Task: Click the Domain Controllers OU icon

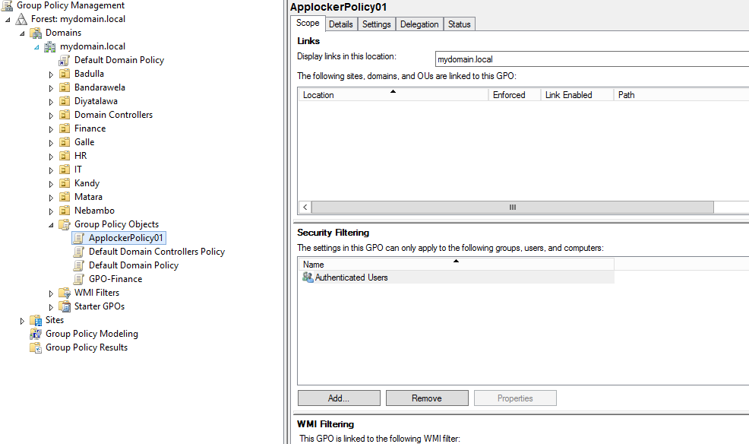Action: pyautogui.click(x=65, y=116)
